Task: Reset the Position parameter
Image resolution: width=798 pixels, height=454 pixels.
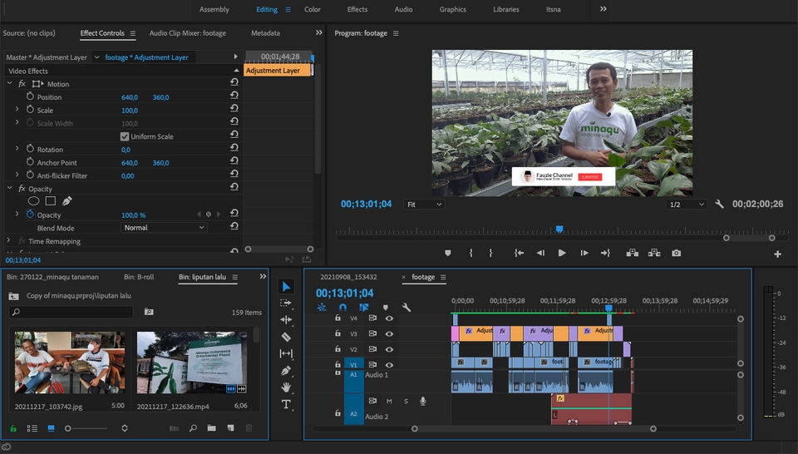Action: [x=234, y=95]
